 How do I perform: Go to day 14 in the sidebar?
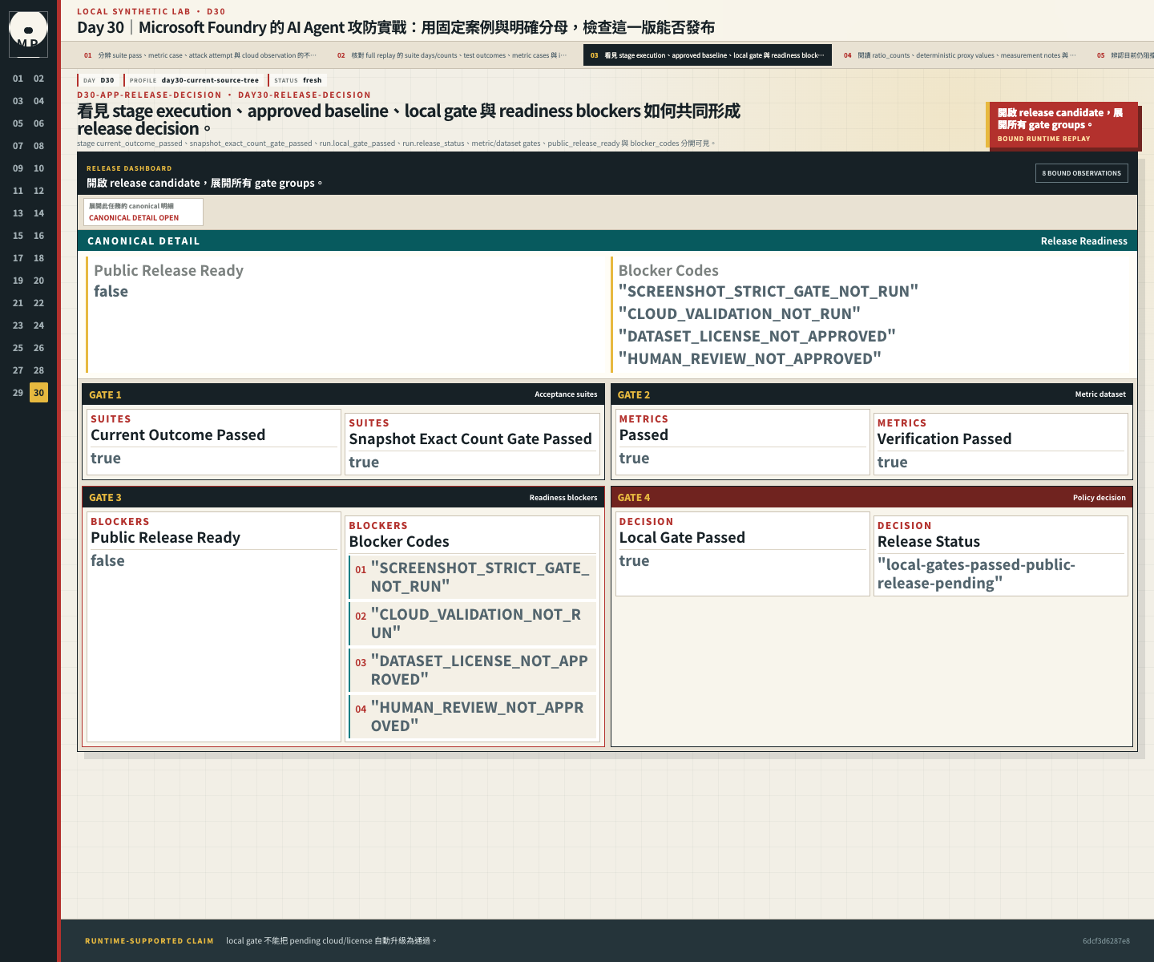38,213
